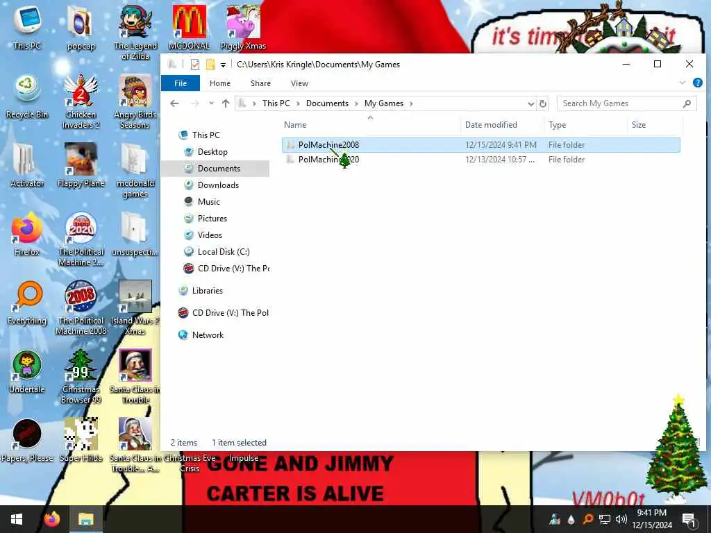Open Local Disk (C:) in navigation pane
Viewport: 711px width, 533px height.
click(223, 252)
